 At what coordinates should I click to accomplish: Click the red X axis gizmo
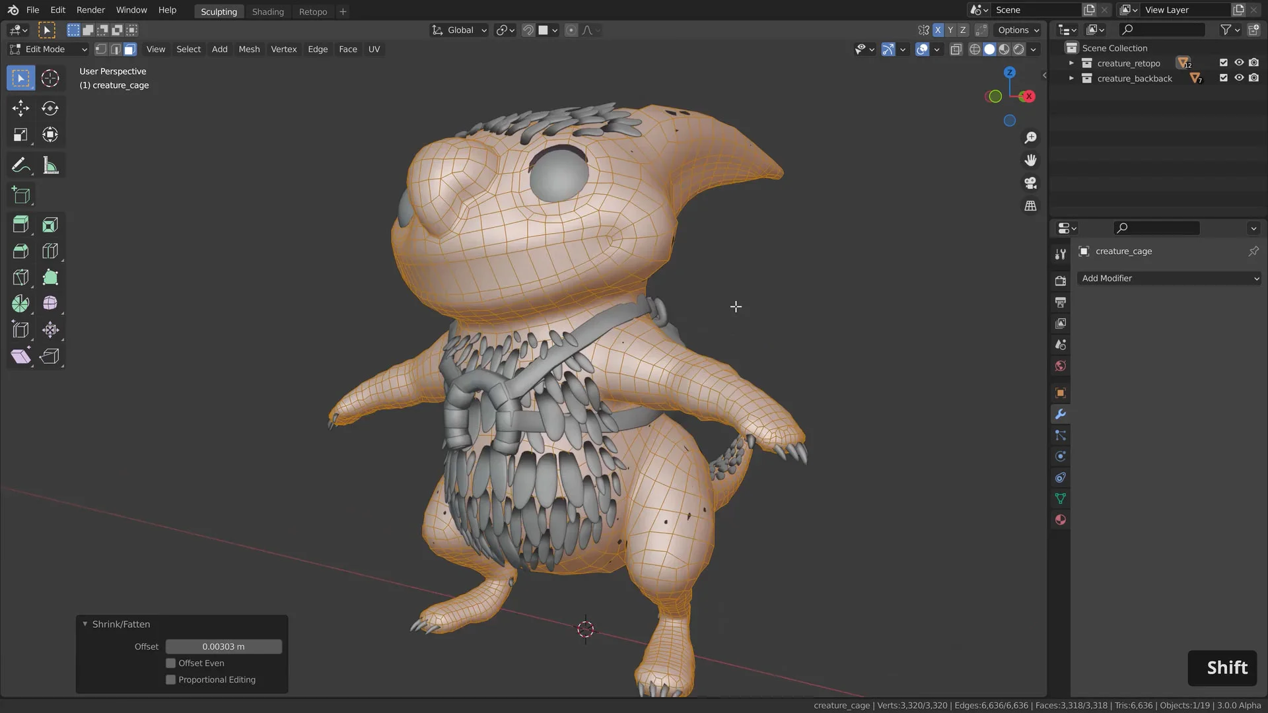1028,96
